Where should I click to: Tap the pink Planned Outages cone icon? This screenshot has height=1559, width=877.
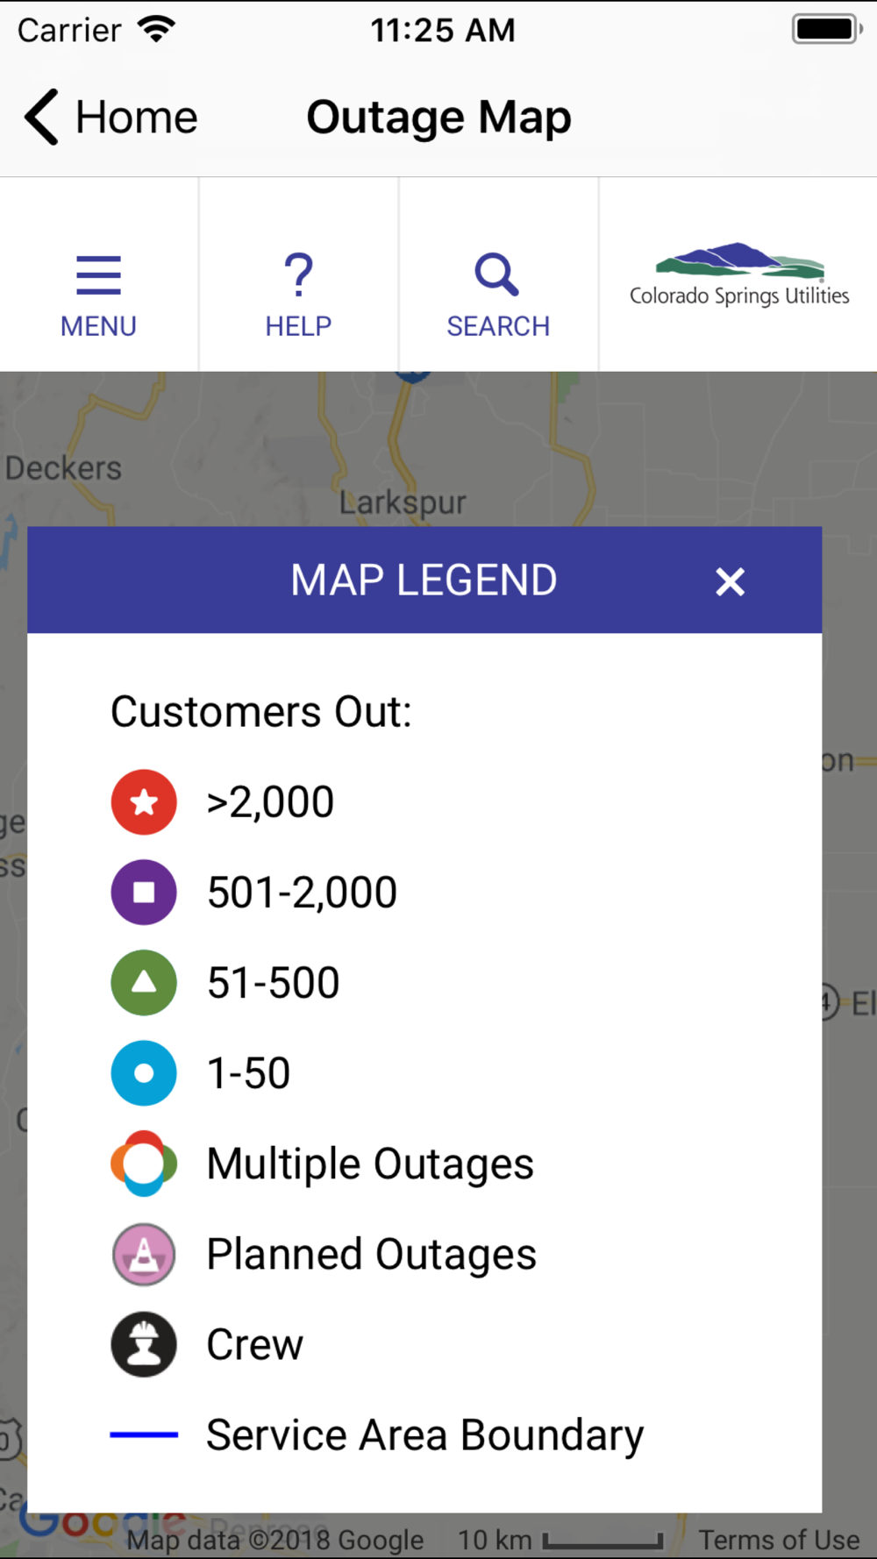point(144,1254)
